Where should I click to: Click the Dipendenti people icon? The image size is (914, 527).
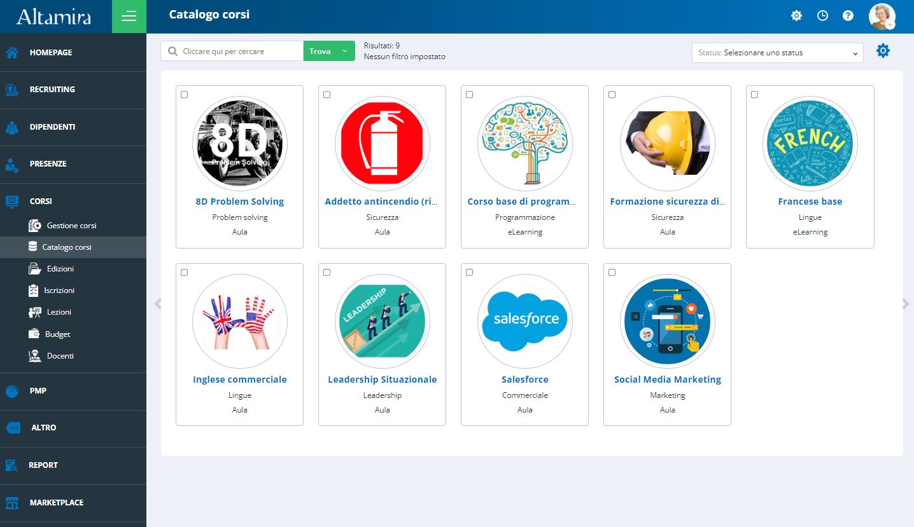(12, 127)
